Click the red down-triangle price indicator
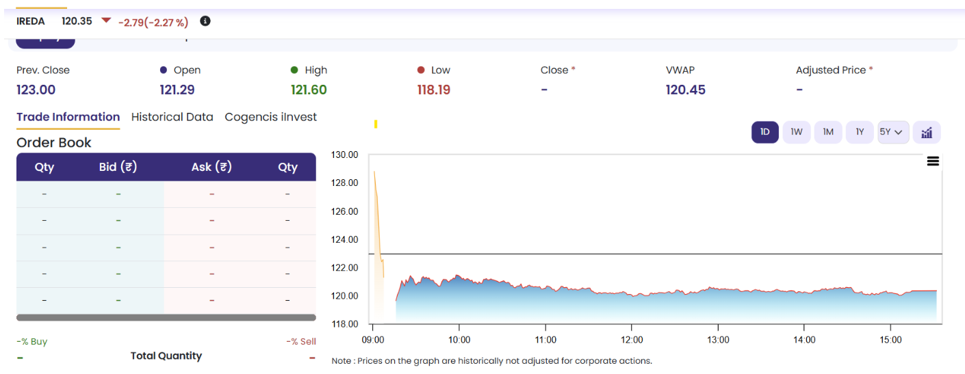Viewport: 965px width, 374px height. coord(105,21)
